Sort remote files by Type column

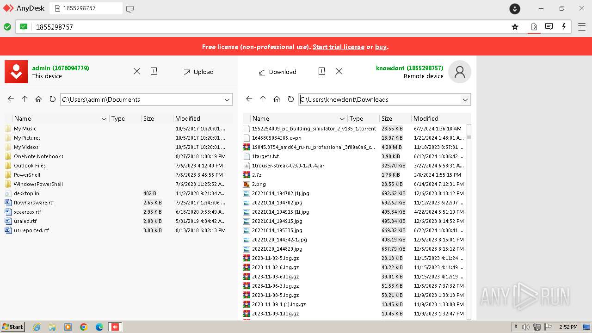(x=363, y=118)
